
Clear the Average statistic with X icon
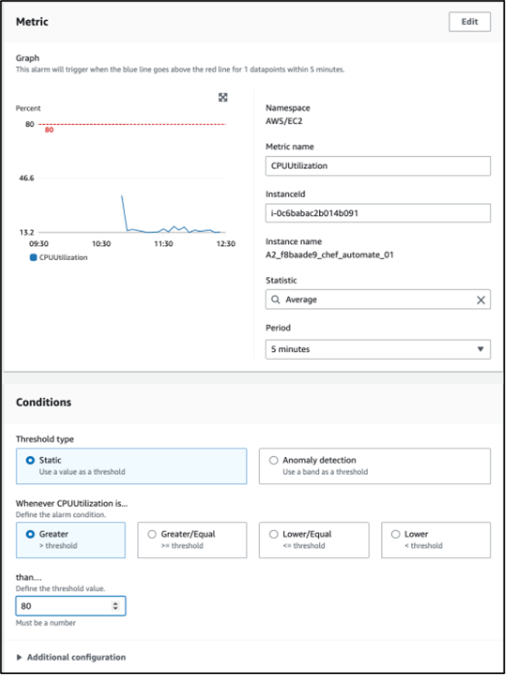pyautogui.click(x=480, y=299)
